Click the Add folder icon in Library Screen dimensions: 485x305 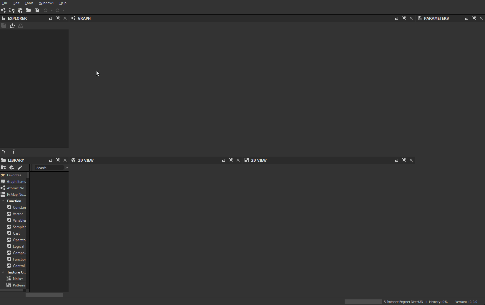[4, 168]
